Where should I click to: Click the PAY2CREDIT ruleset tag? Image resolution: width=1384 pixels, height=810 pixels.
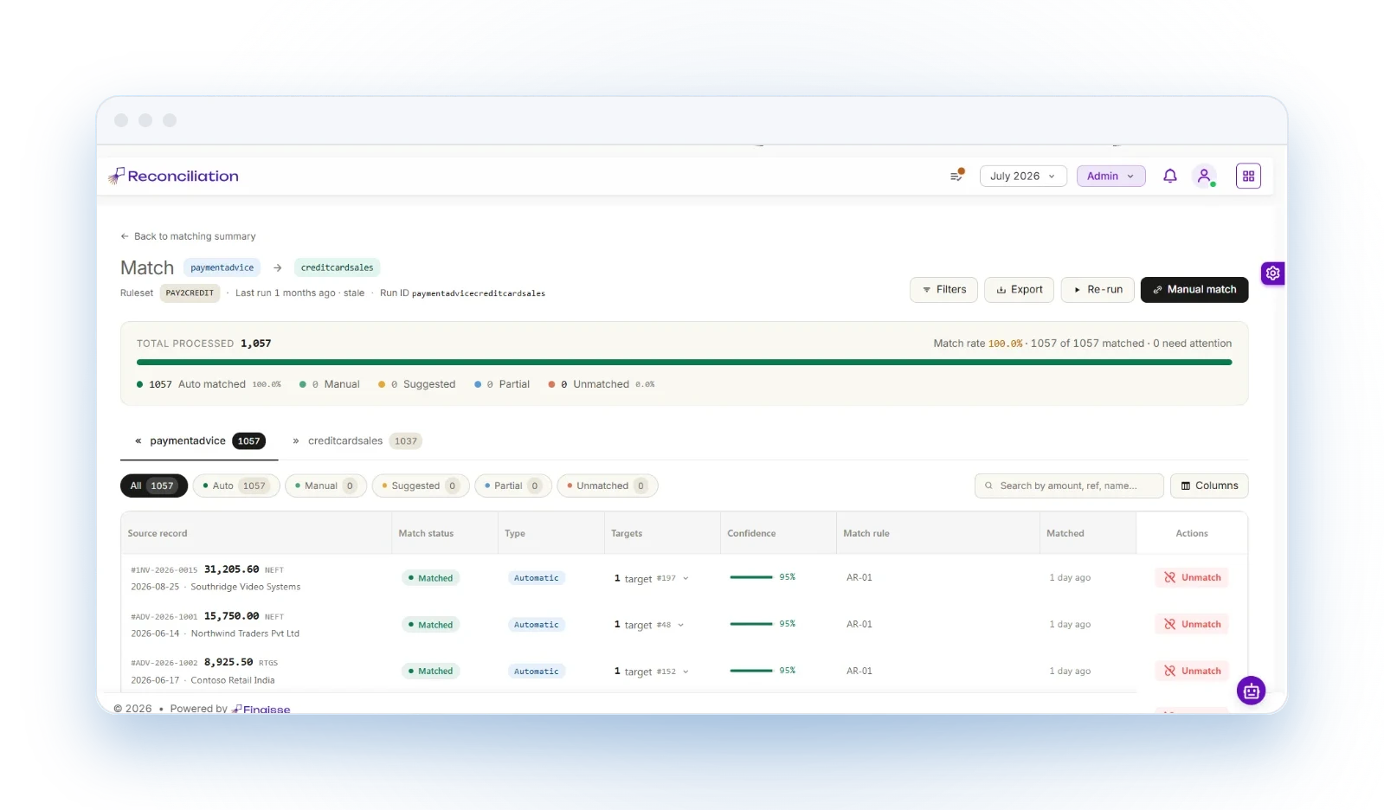click(190, 293)
